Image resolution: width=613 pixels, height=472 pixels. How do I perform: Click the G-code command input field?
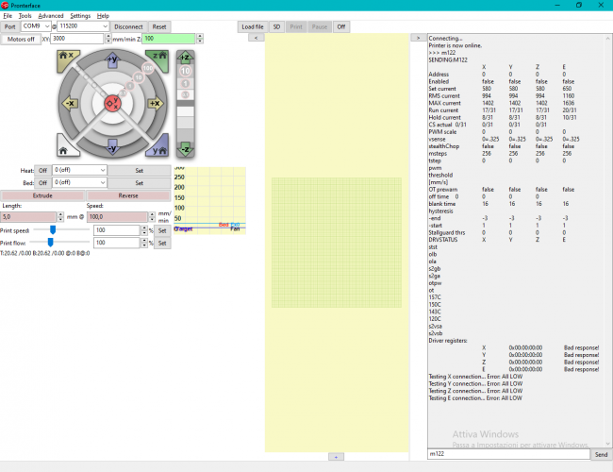point(507,454)
